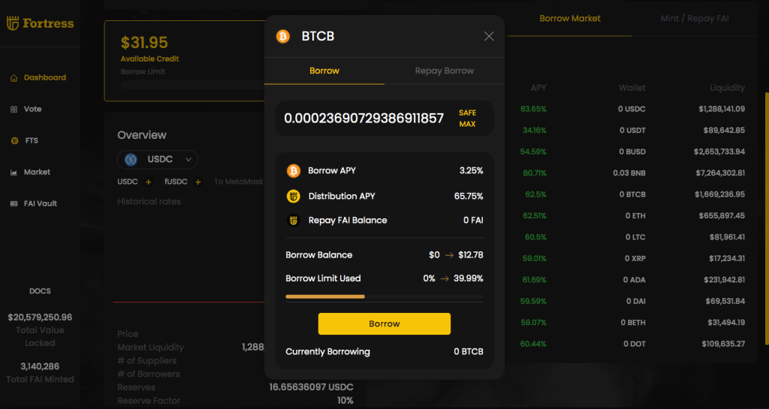The image size is (769, 409).
Task: Open the Dashboard home icon
Action: click(x=14, y=78)
